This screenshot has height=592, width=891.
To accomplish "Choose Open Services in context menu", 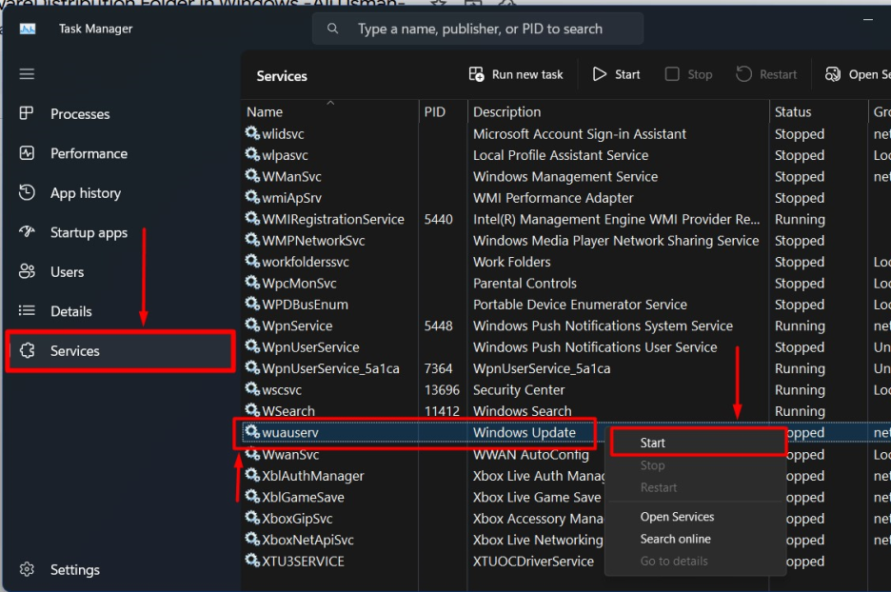I will click(x=677, y=517).
